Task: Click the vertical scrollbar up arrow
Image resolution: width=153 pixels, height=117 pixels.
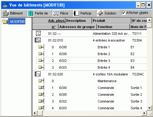Action: pos(150,20)
